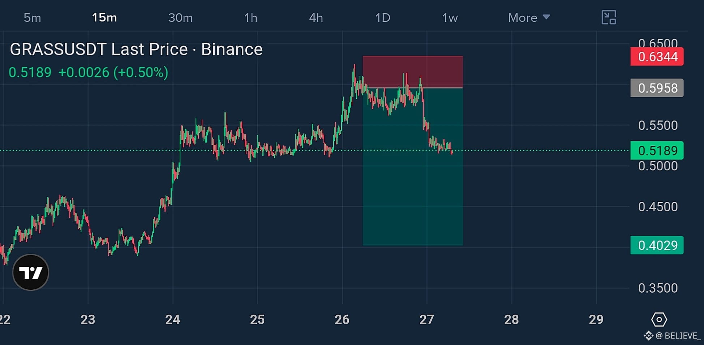Open chart settings hexagon icon
The image size is (704, 345).
point(659,320)
